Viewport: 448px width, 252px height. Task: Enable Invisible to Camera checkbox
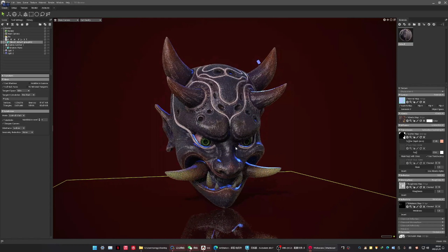coord(29,83)
